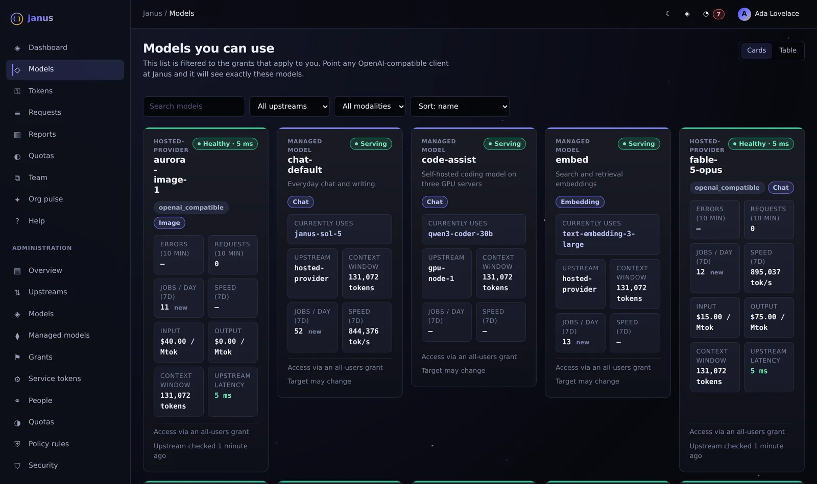Click Janus breadcrumb link
This screenshot has width=817, height=484.
point(152,14)
